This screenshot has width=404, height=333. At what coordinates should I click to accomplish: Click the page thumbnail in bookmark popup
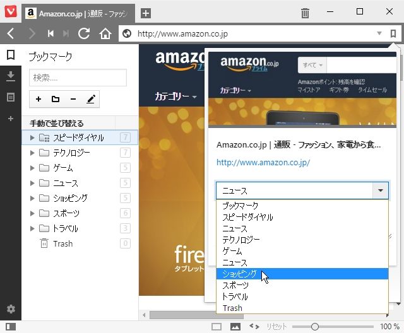tap(302, 90)
